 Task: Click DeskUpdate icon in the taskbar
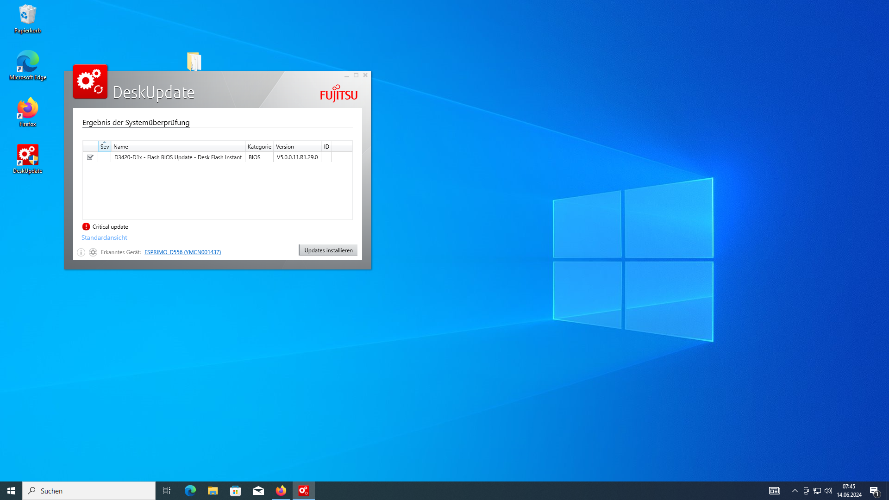click(304, 491)
